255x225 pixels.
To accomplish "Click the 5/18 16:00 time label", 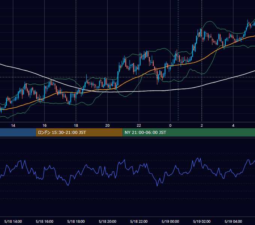I will click(44, 221).
